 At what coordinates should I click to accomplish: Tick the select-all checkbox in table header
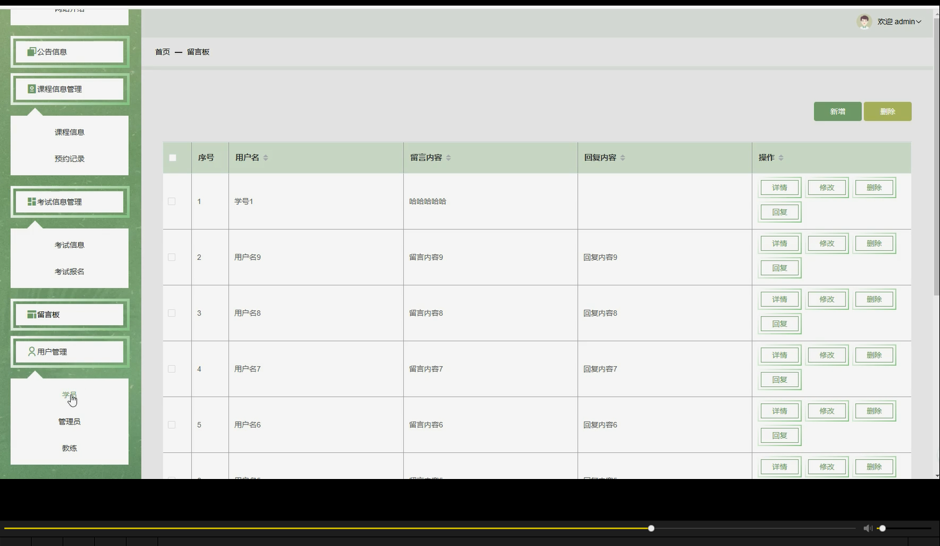(172, 158)
